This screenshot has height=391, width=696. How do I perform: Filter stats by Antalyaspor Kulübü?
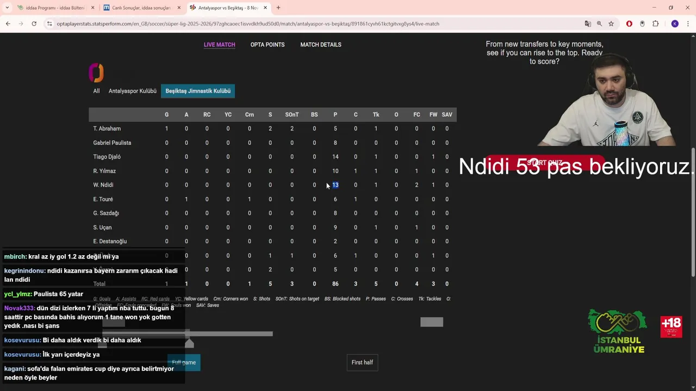point(132,91)
